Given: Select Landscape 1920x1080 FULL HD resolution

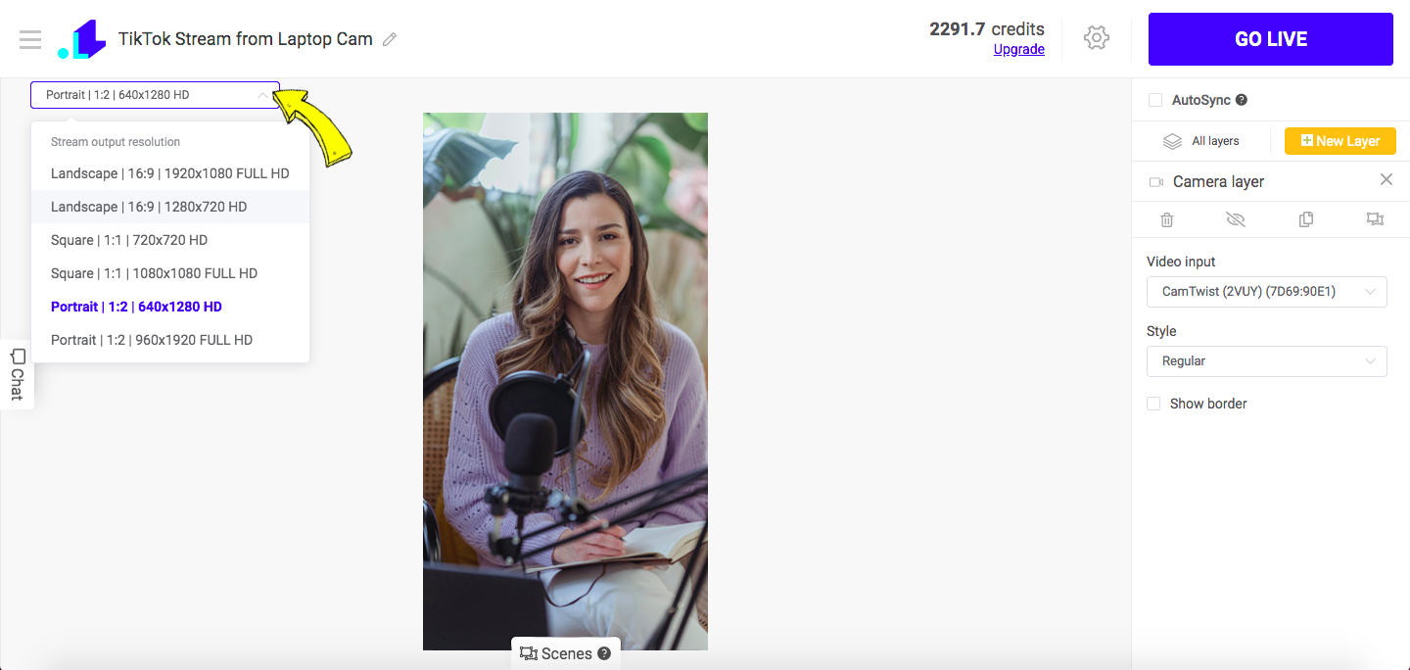Looking at the screenshot, I should pyautogui.click(x=170, y=172).
